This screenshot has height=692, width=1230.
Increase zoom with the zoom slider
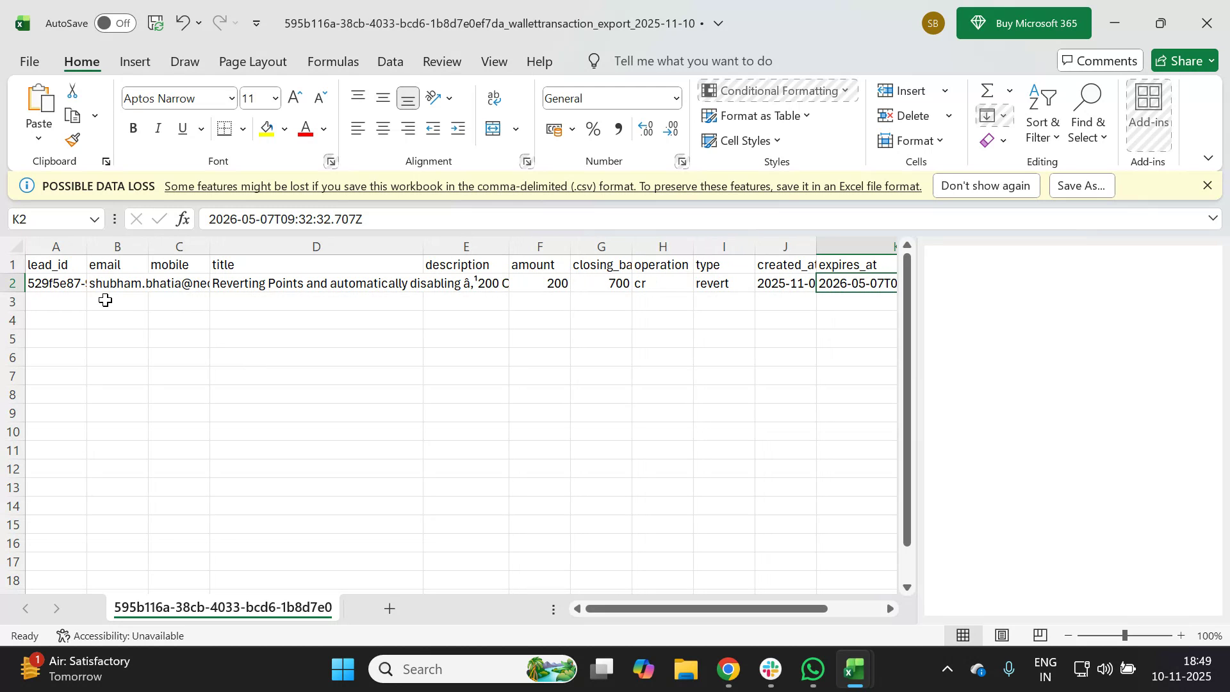point(1181,636)
